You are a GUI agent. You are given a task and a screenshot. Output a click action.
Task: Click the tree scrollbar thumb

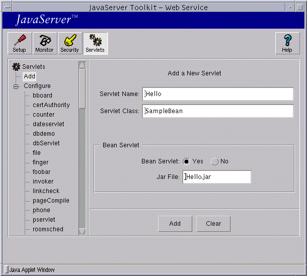(x=82, y=88)
